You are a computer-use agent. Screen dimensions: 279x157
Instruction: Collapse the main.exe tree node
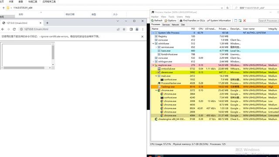(156, 76)
